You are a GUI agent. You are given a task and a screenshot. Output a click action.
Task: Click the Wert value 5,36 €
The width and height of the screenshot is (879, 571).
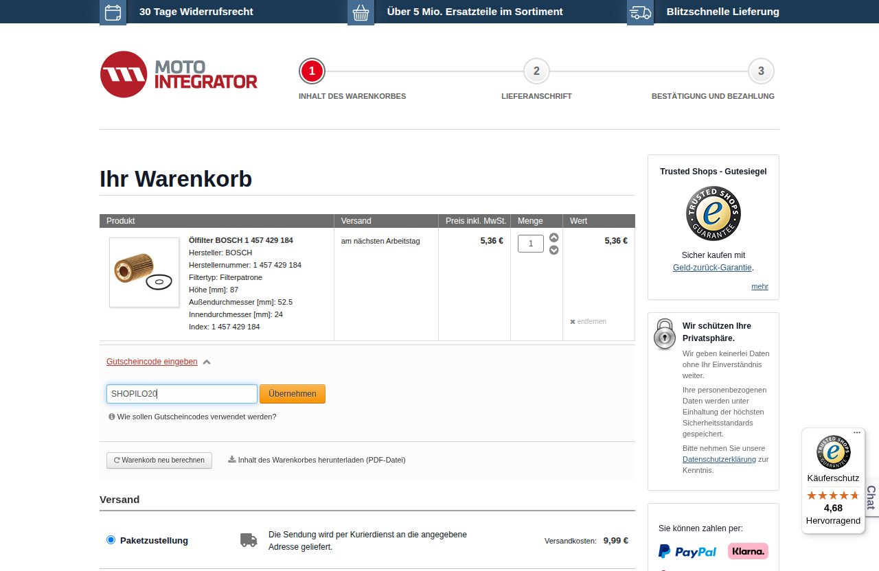tap(616, 241)
